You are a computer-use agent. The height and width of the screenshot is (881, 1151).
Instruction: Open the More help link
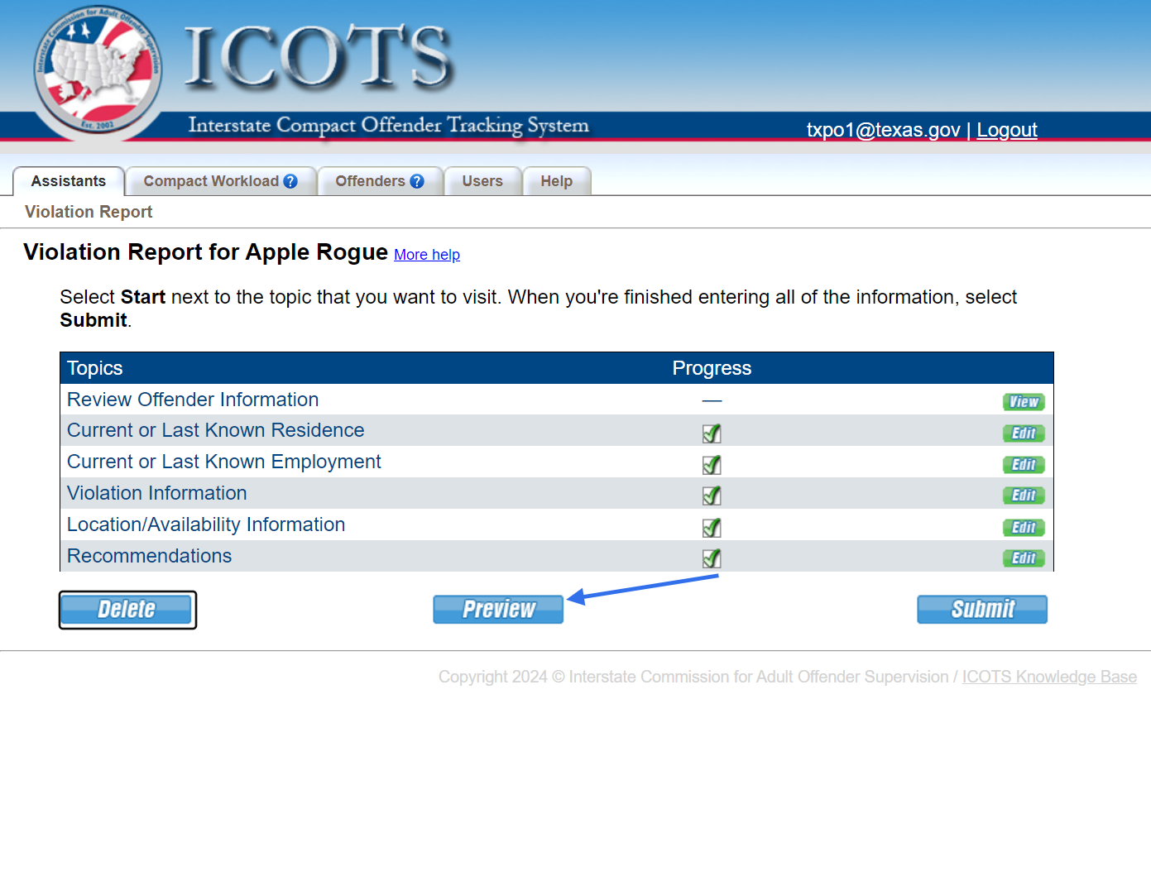[x=427, y=255]
